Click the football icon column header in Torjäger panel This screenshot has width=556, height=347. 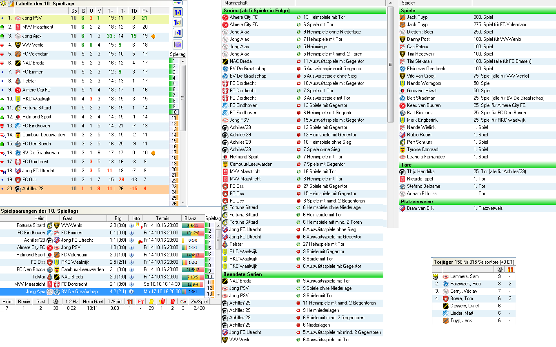(500, 269)
